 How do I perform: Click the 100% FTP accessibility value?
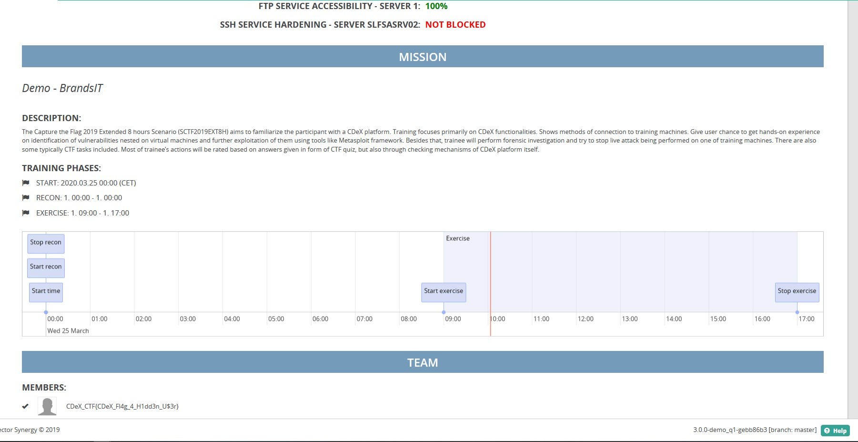(436, 7)
